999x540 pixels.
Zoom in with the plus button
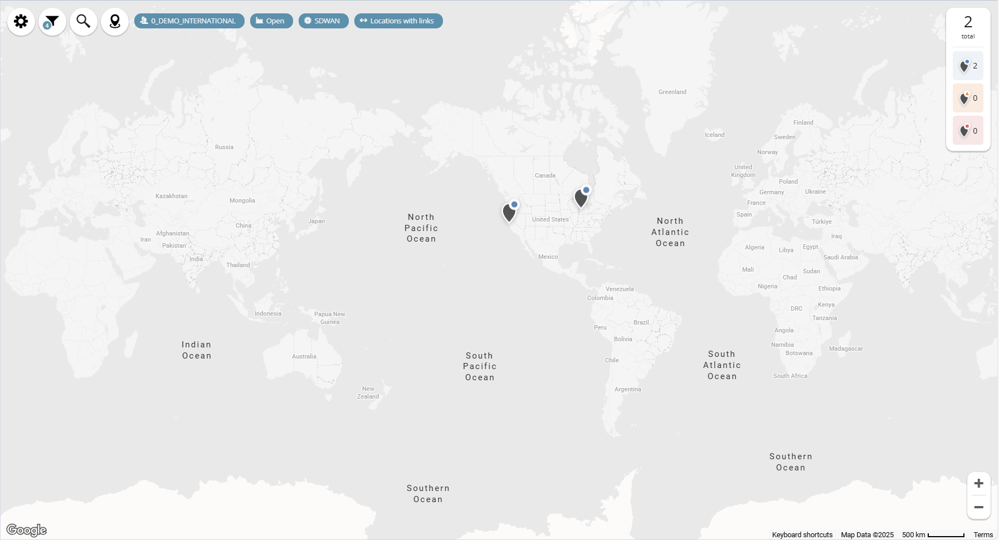[978, 483]
